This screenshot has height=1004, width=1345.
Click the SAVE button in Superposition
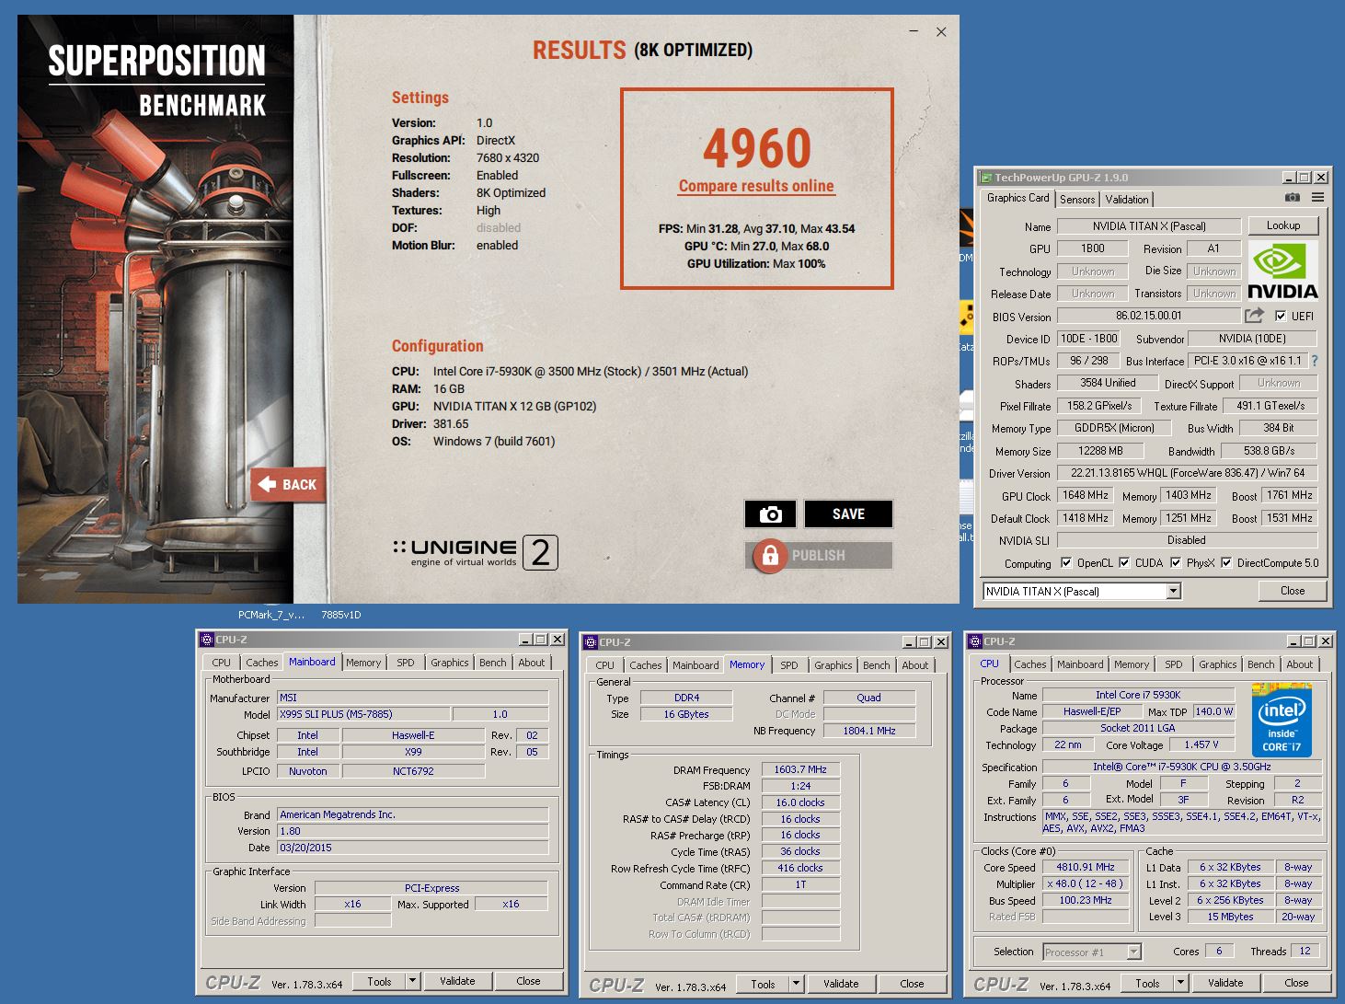[848, 514]
